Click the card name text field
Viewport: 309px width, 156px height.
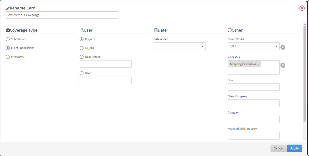62,15
